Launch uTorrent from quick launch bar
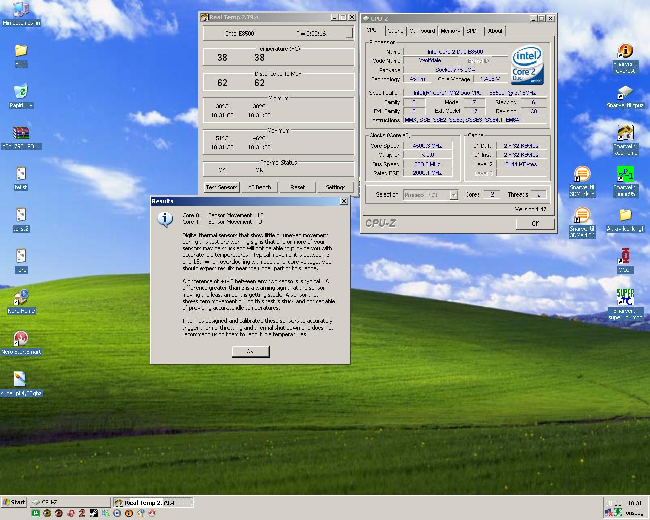Screen dimensions: 650x520 click(x=36, y=513)
